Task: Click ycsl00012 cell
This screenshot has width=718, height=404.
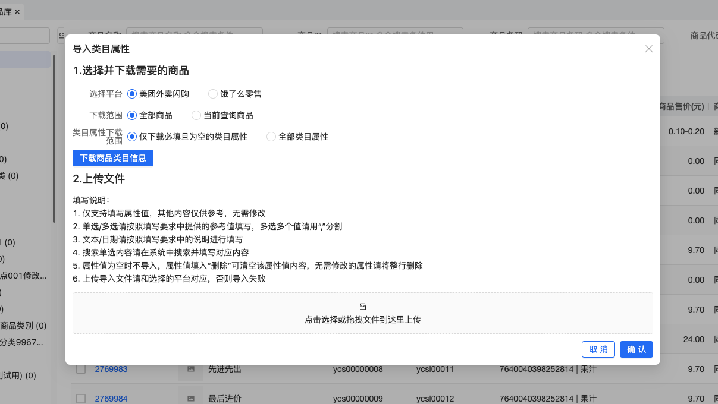Action: click(435, 399)
